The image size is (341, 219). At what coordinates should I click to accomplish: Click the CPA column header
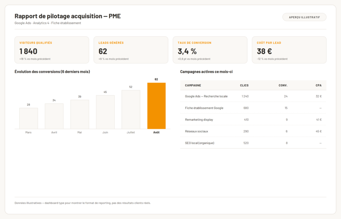tap(319, 86)
